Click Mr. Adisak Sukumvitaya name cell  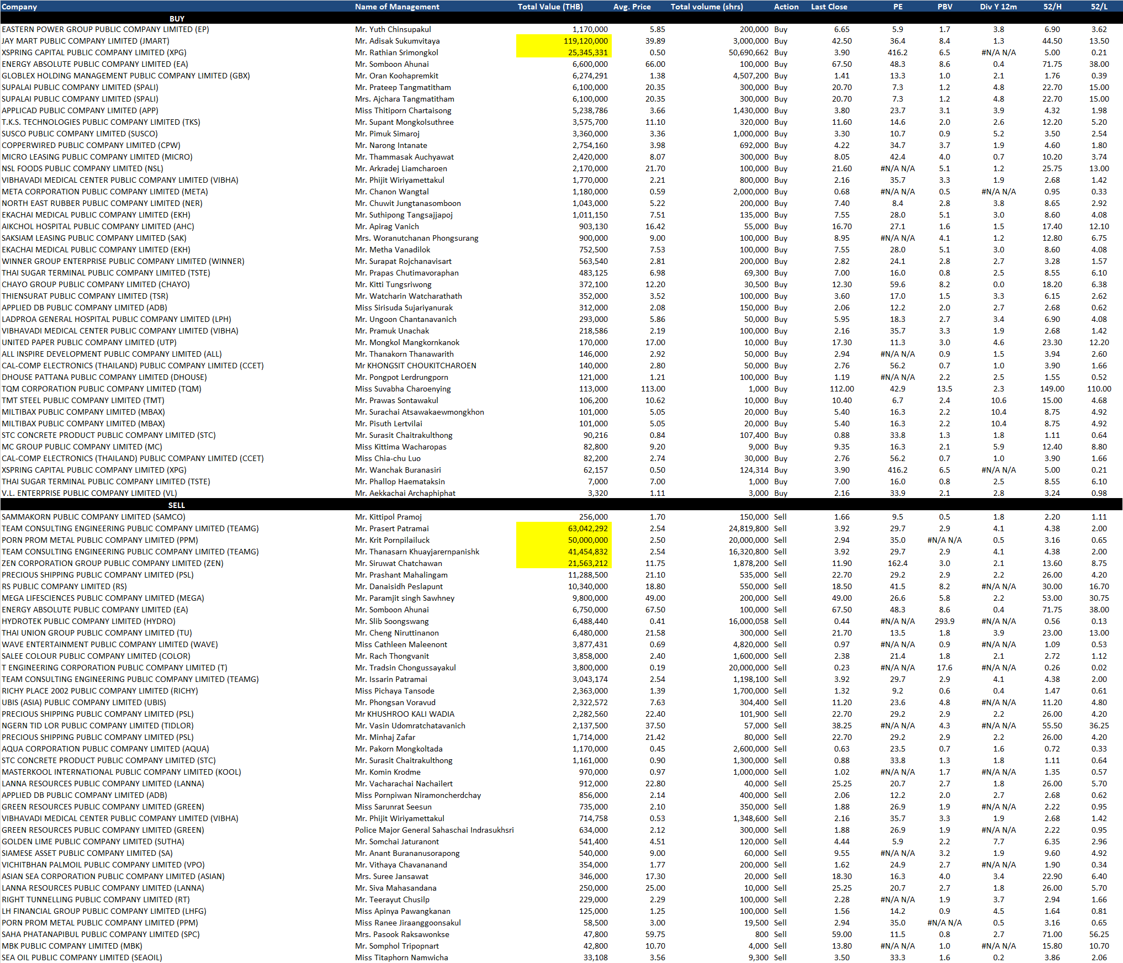(398, 41)
